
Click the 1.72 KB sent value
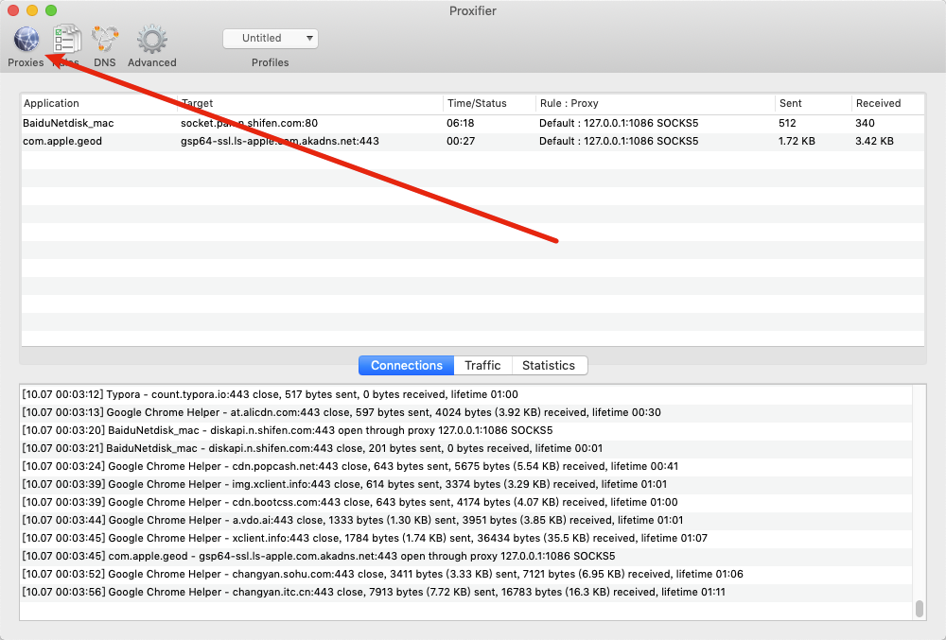(797, 141)
